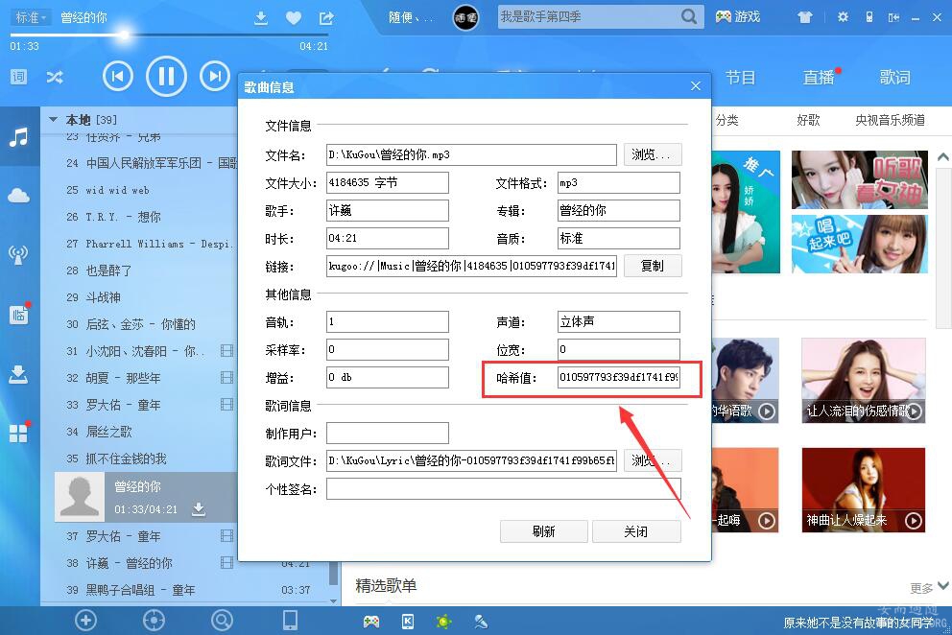Click the 个性签名 input field
This screenshot has width=952, height=635.
click(x=503, y=488)
